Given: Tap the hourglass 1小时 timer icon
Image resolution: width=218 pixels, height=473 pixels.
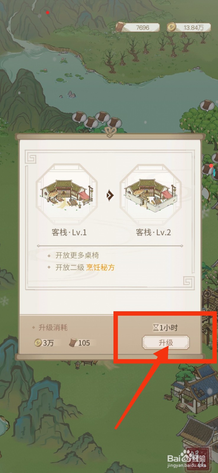Looking at the screenshot, I should pos(156,328).
